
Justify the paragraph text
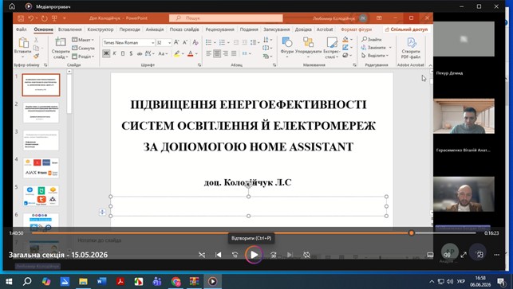234,53
